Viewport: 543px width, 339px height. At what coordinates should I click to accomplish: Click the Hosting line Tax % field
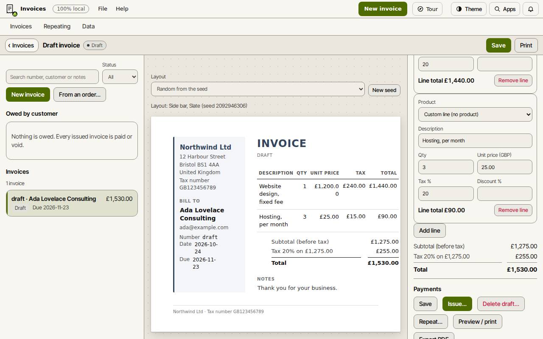coord(446,194)
